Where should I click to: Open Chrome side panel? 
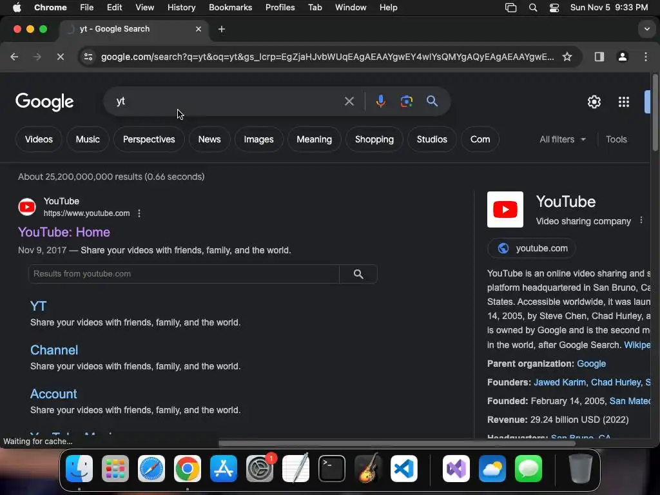click(599, 57)
